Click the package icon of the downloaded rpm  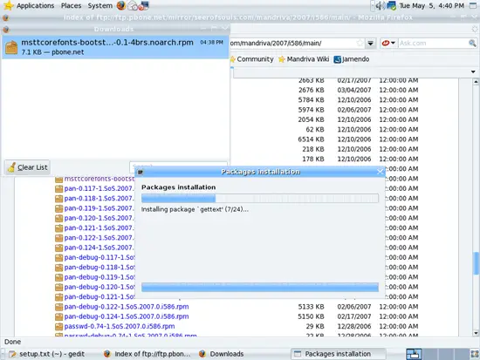point(11,47)
